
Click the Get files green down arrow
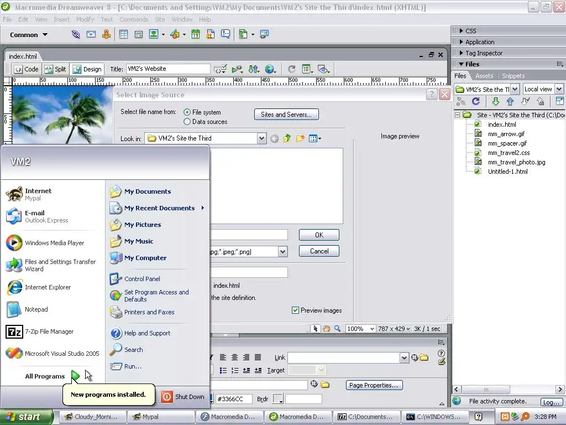(x=496, y=102)
